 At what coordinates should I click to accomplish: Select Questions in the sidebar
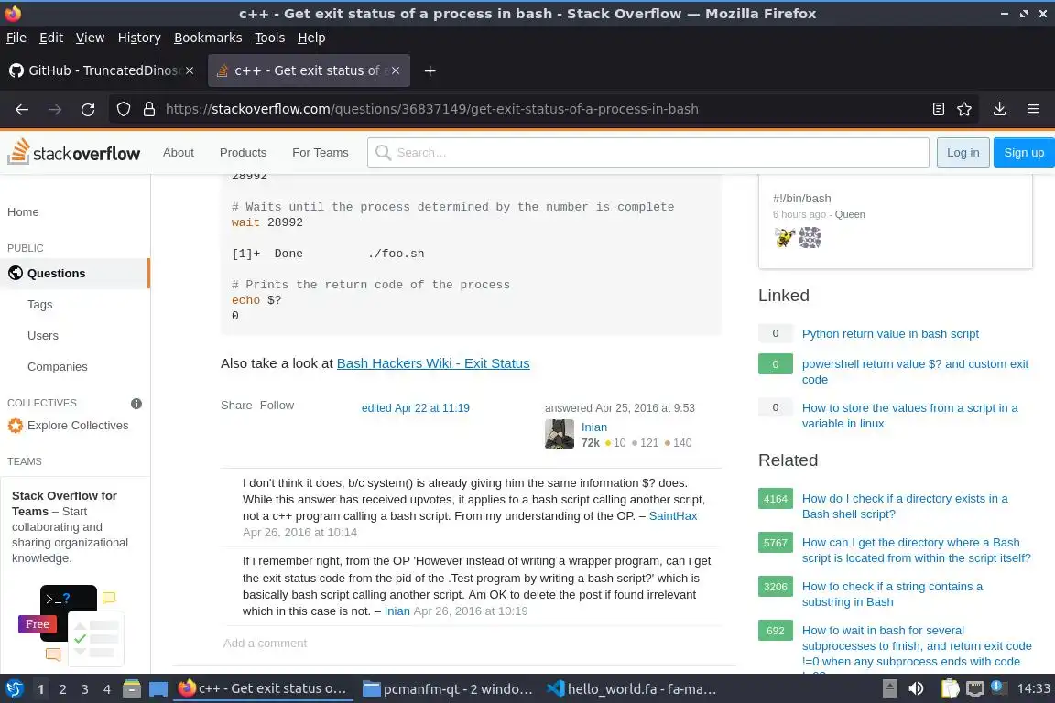coord(74,273)
